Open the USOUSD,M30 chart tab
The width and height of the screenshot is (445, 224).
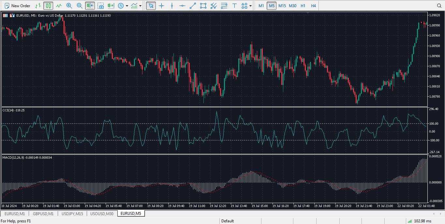point(102,214)
